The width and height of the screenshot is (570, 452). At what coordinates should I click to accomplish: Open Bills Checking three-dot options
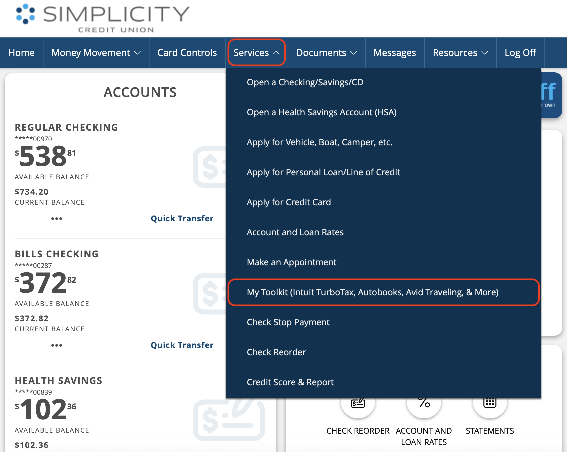tap(56, 345)
